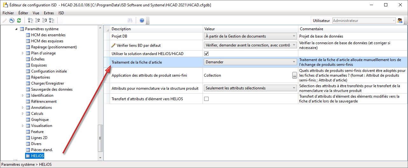Select the Lignes 2D tree item
Screen dimensions: 408x168
tap(39, 138)
